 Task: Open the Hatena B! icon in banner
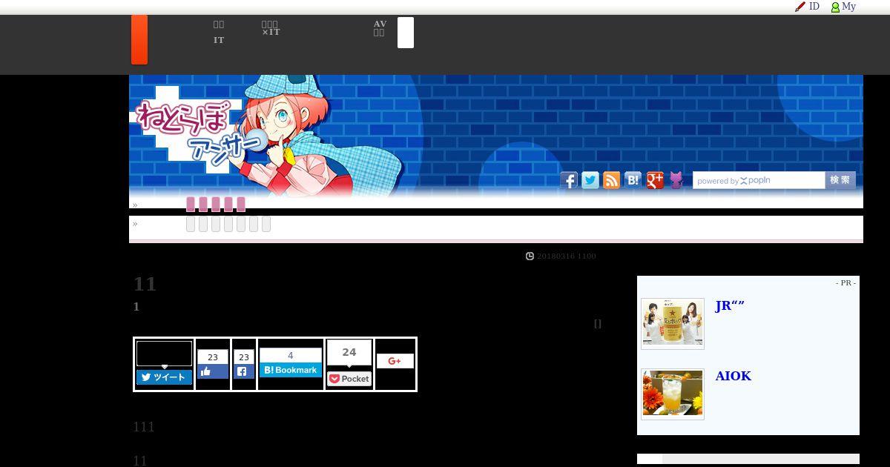point(633,180)
